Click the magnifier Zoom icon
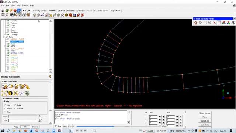The width and height of the screenshot is (236, 133). click(x=7, y=15)
